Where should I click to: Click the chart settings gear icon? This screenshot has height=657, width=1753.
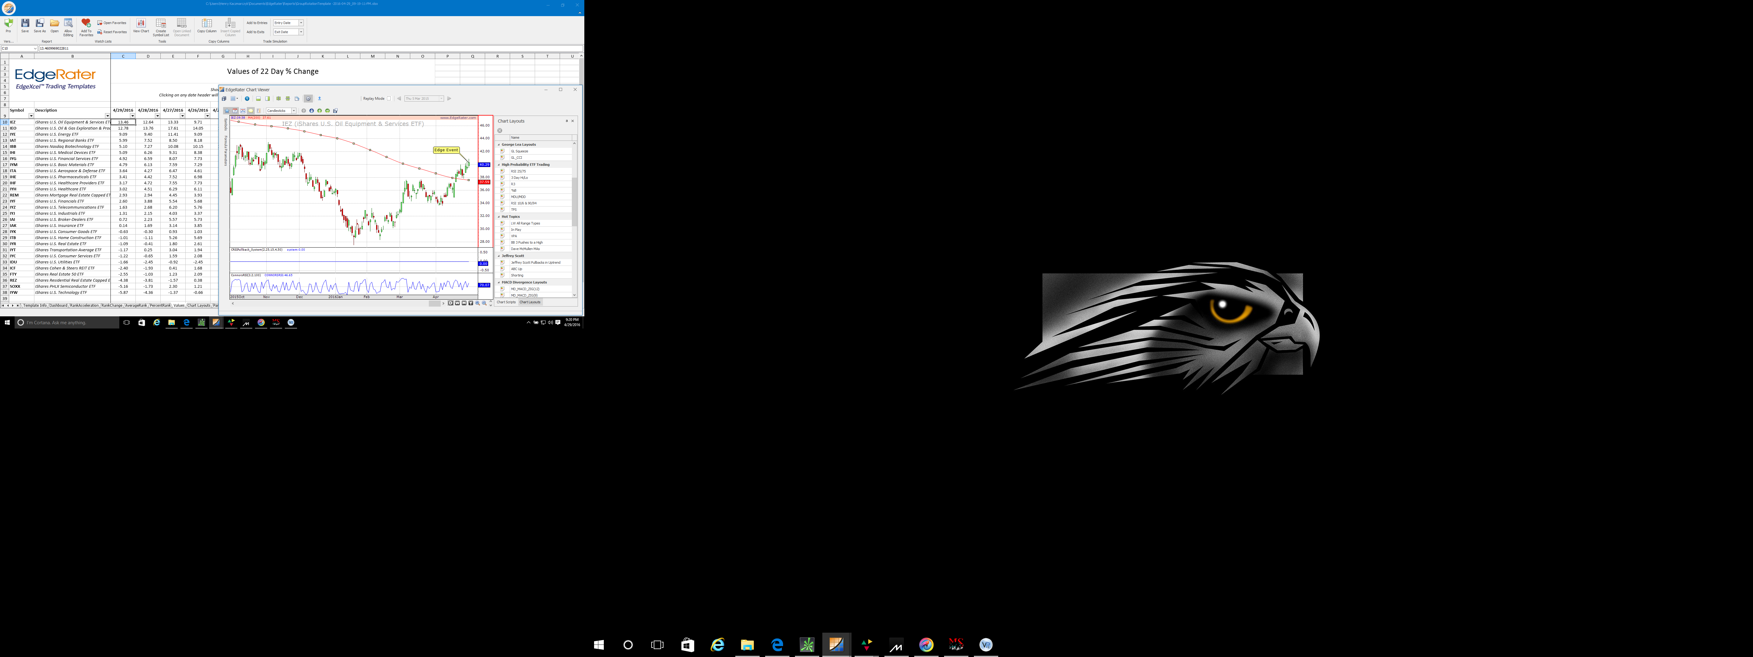[x=308, y=99]
